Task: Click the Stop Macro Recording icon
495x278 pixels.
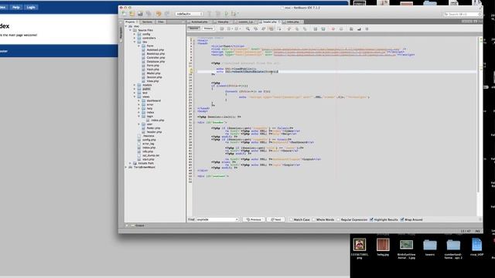Action: pyautogui.click(x=341, y=29)
